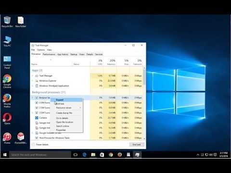Screen dimensions: 231x173
Task: Click the Windows Explorer process icon
Action: pyautogui.click(x=37, y=81)
